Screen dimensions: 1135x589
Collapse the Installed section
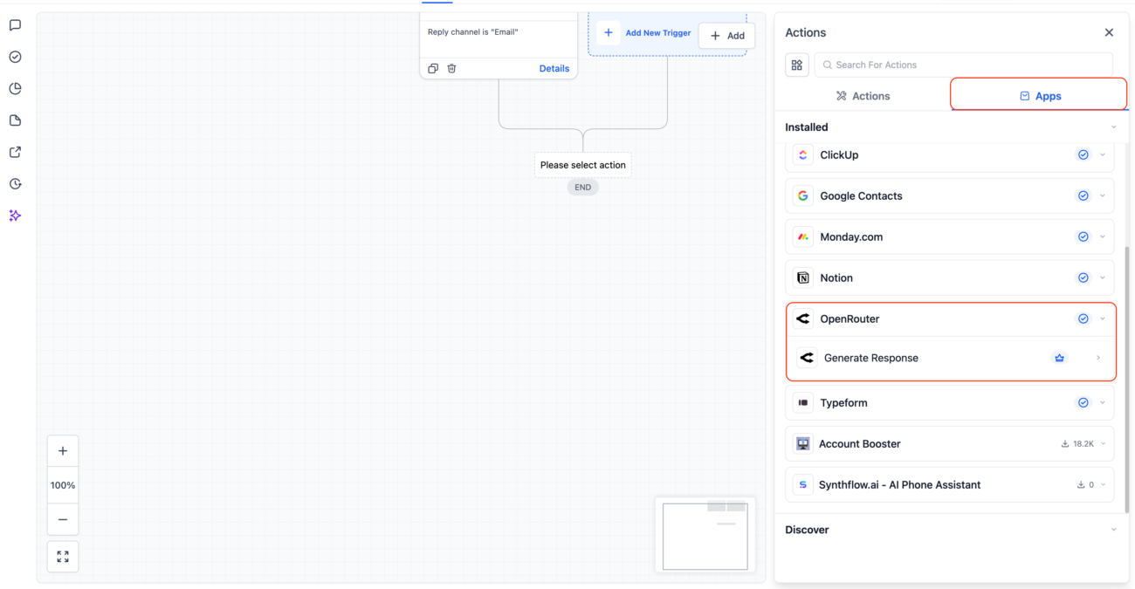pyautogui.click(x=1112, y=127)
